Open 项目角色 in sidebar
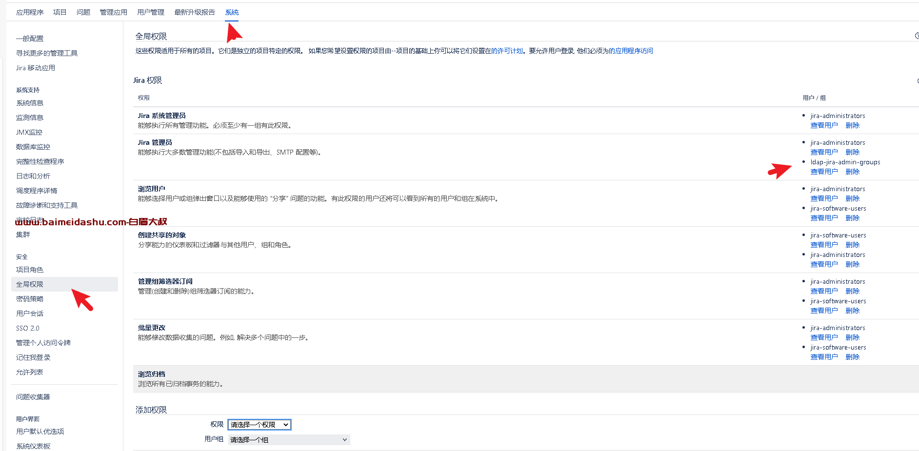919x451 pixels. point(30,270)
